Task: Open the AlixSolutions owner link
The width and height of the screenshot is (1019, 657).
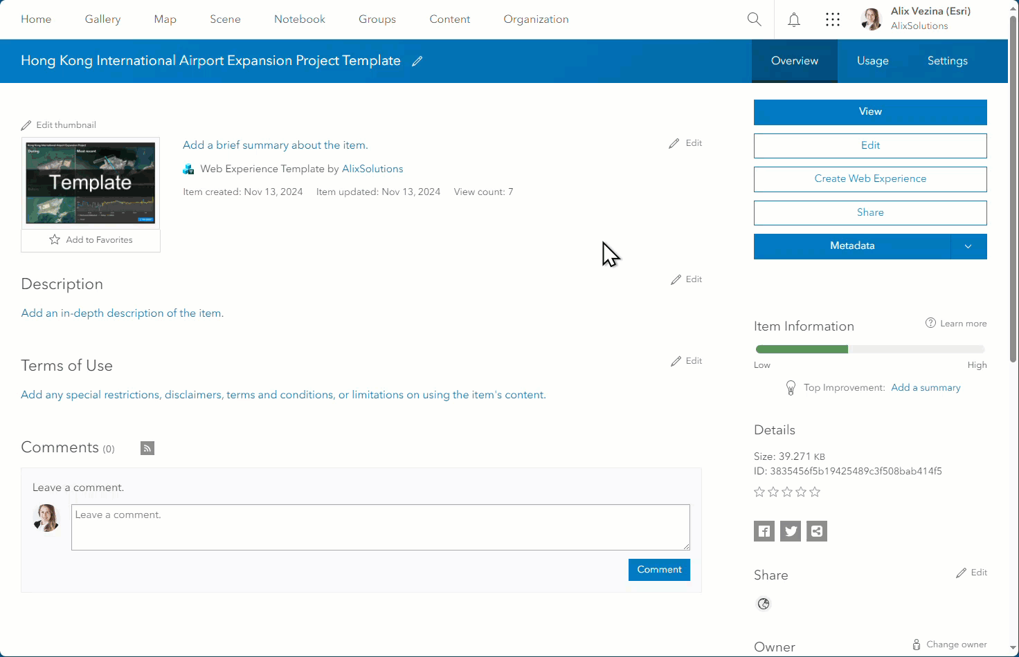Action: tap(372, 169)
